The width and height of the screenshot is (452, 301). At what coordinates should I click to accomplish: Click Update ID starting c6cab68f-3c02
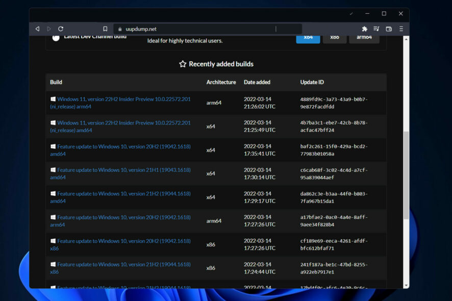(x=334, y=174)
